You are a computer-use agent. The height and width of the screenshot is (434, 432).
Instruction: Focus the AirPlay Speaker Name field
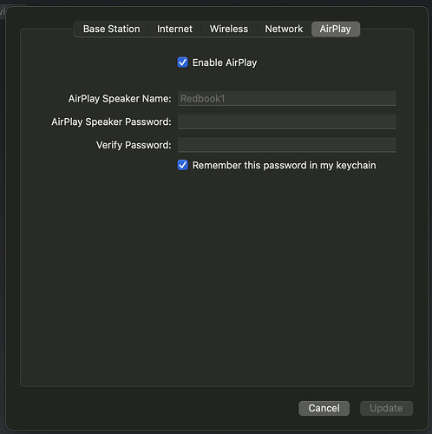[x=287, y=99]
